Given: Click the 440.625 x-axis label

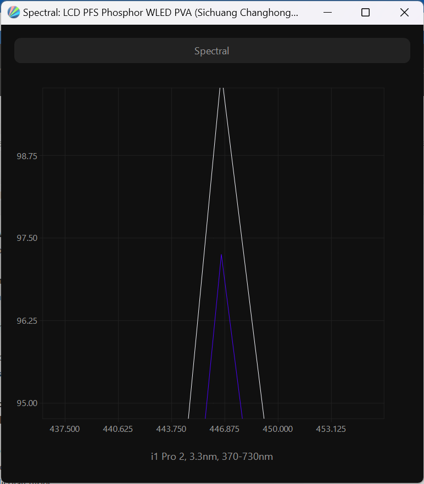Looking at the screenshot, I should click(118, 429).
